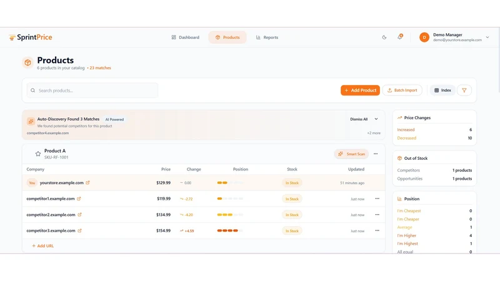
Task: Click the Add URL link
Action: click(x=42, y=245)
